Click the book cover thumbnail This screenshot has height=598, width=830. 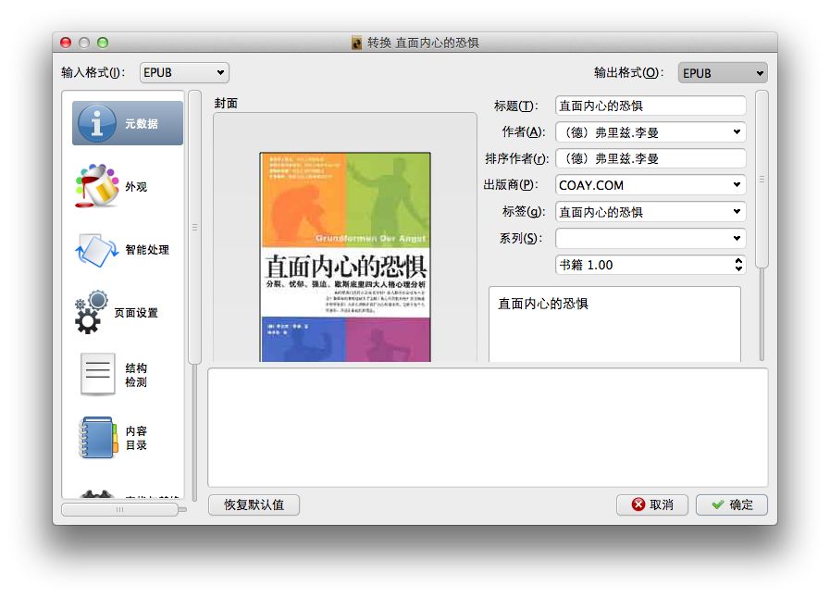(x=345, y=257)
